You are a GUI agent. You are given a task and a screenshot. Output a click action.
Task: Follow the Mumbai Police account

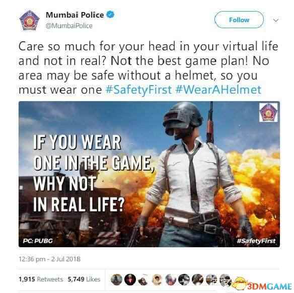click(239, 20)
